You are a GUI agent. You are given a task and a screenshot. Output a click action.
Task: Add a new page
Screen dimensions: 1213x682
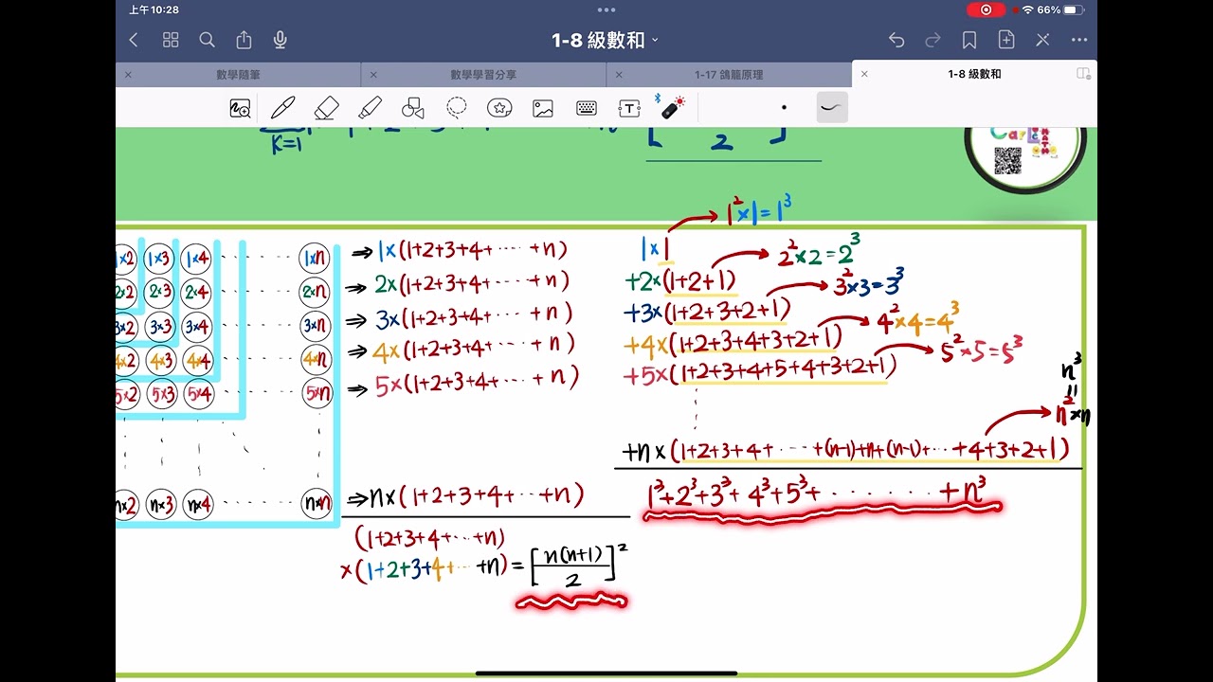click(x=1006, y=40)
